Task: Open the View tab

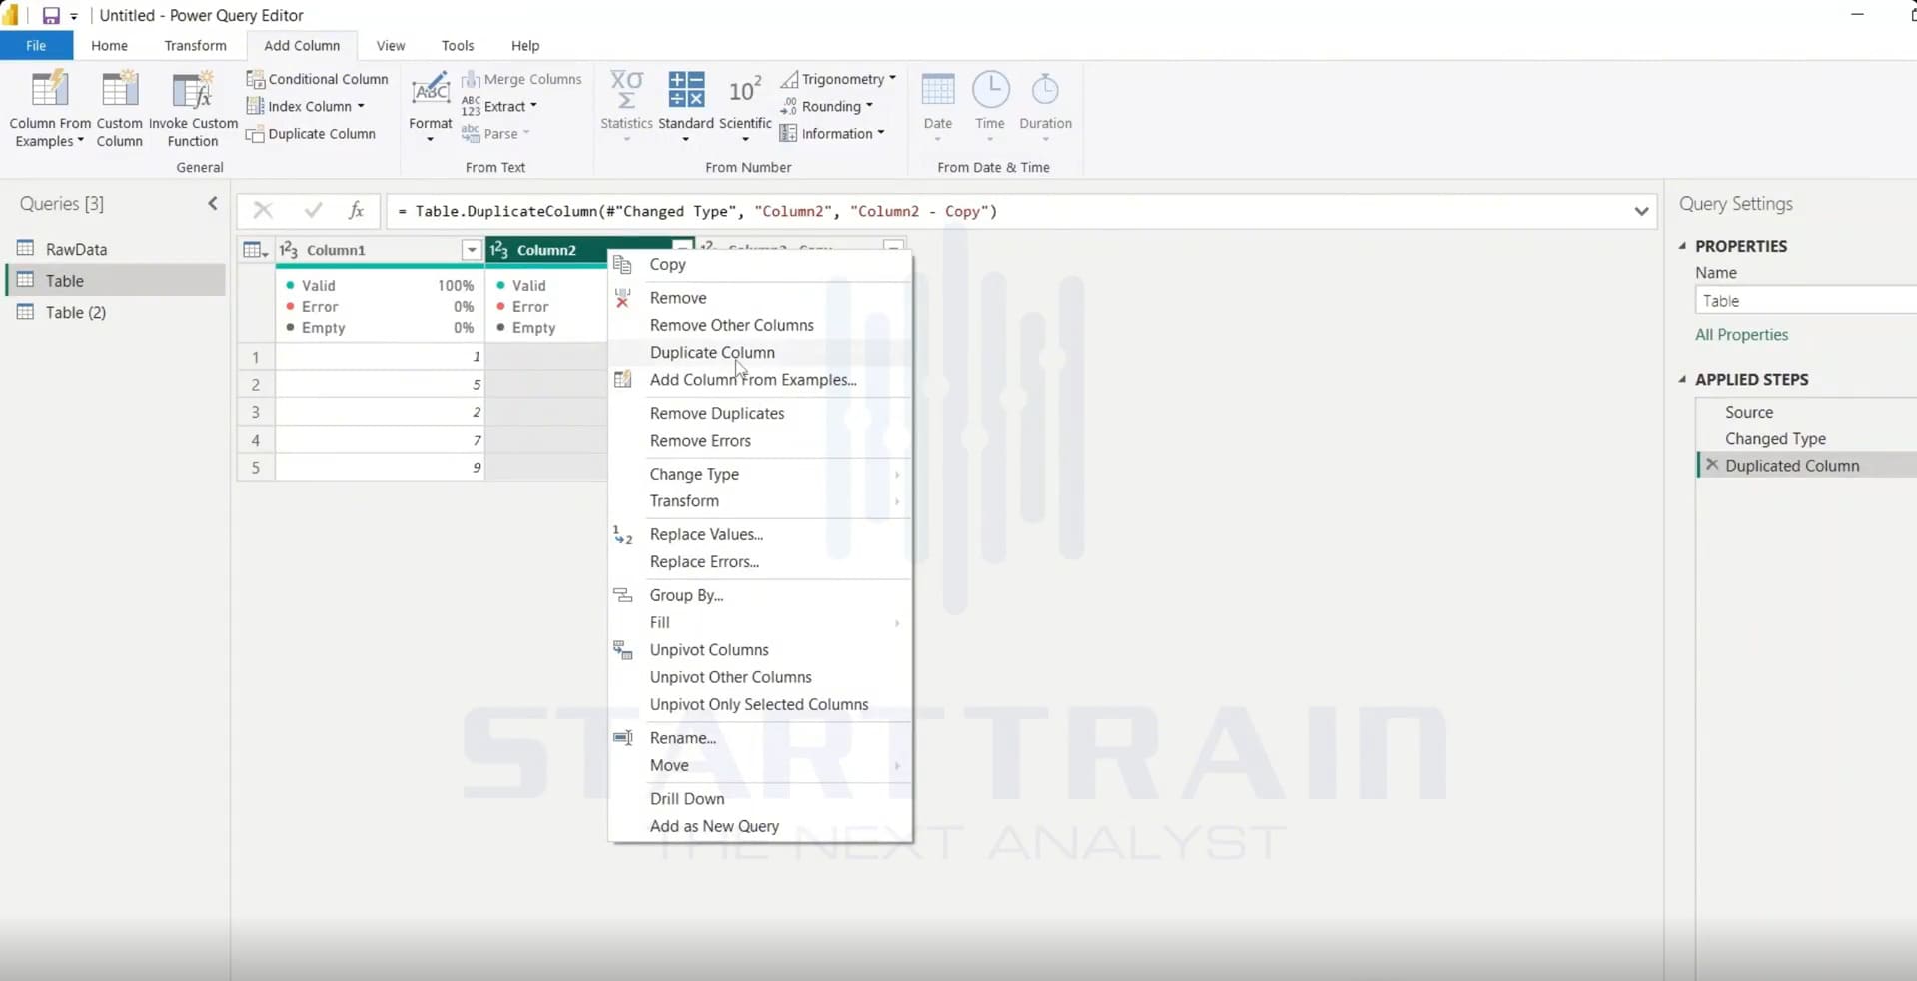Action: tap(391, 46)
